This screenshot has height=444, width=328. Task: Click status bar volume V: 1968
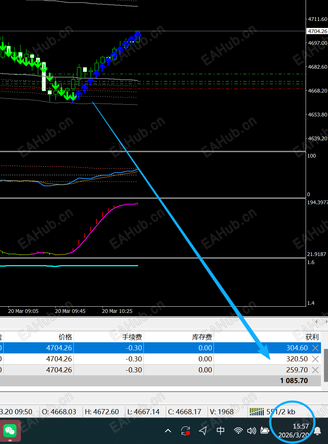(221, 412)
